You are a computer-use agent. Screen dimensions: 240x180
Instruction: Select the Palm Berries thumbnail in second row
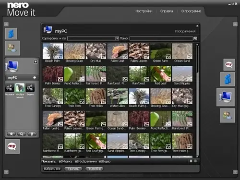pos(53,74)
